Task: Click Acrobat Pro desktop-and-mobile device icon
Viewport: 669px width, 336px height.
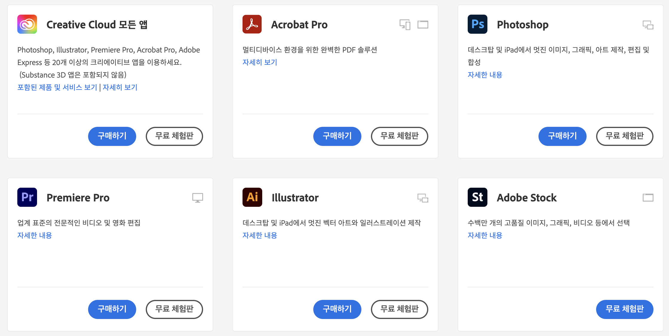Action: pos(405,24)
